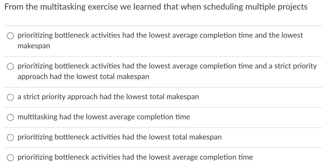Click the word multitasking in the fourth option
Image resolution: width=322 pixels, height=167 pixels.
37,117
